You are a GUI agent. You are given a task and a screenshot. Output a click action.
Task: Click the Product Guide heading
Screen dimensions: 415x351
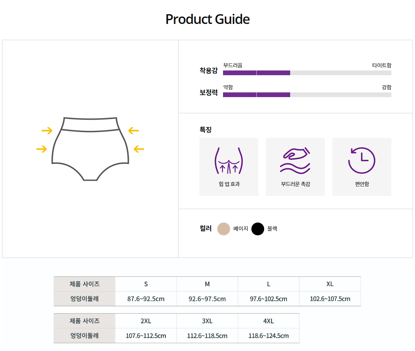(207, 19)
